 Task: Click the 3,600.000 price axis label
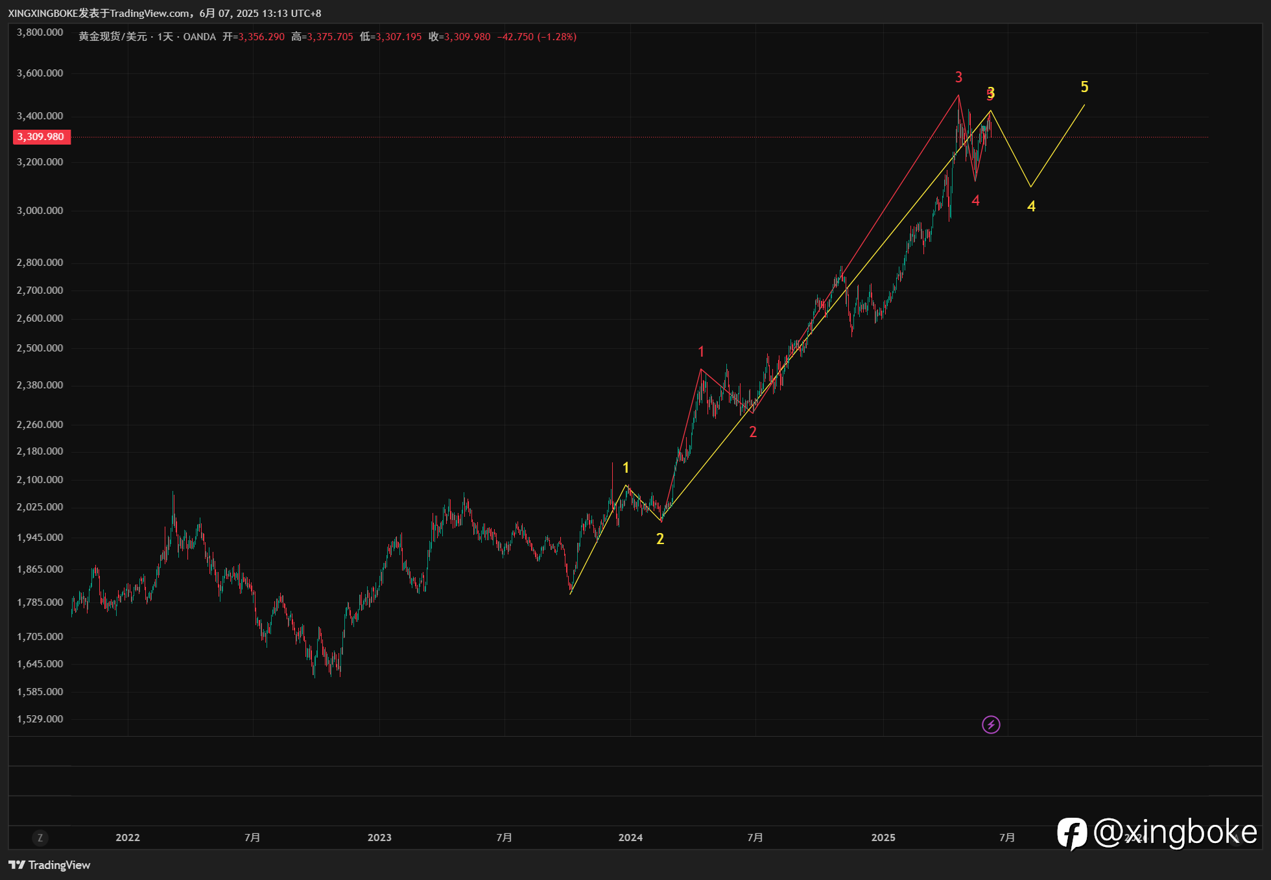point(40,73)
